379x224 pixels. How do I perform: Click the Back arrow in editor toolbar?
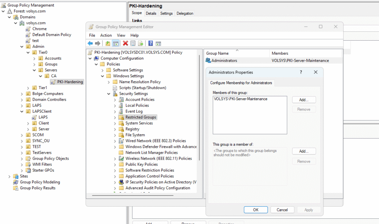90,43
